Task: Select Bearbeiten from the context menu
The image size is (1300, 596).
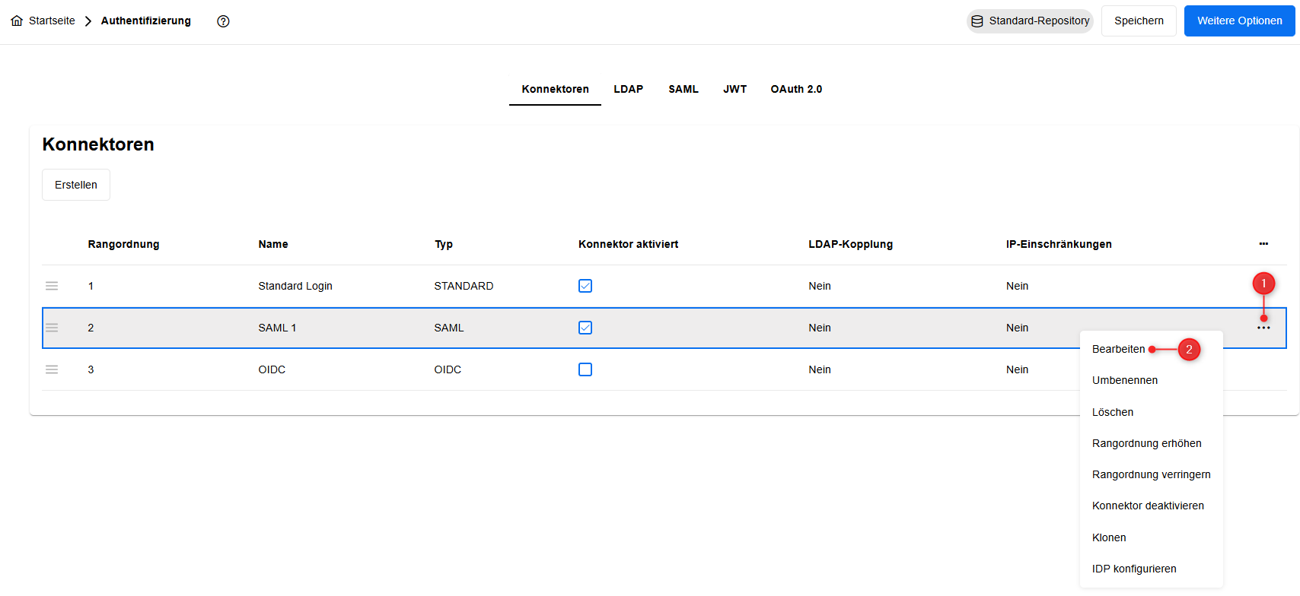Action: [x=1118, y=349]
